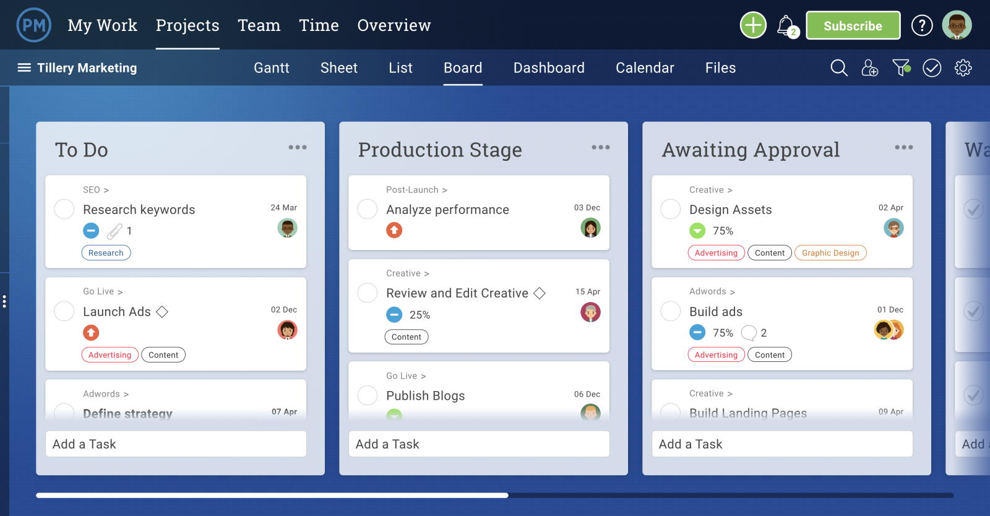Open the add team member icon
Image resolution: width=990 pixels, height=516 pixels.
869,67
